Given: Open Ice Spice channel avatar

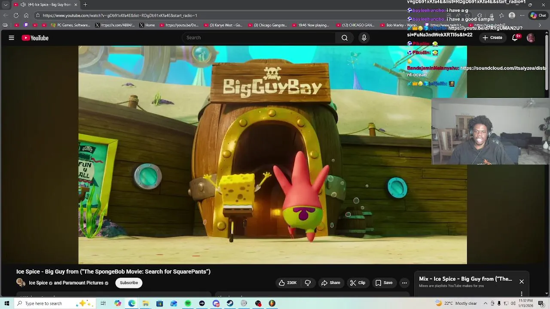Looking at the screenshot, I should coord(21,282).
